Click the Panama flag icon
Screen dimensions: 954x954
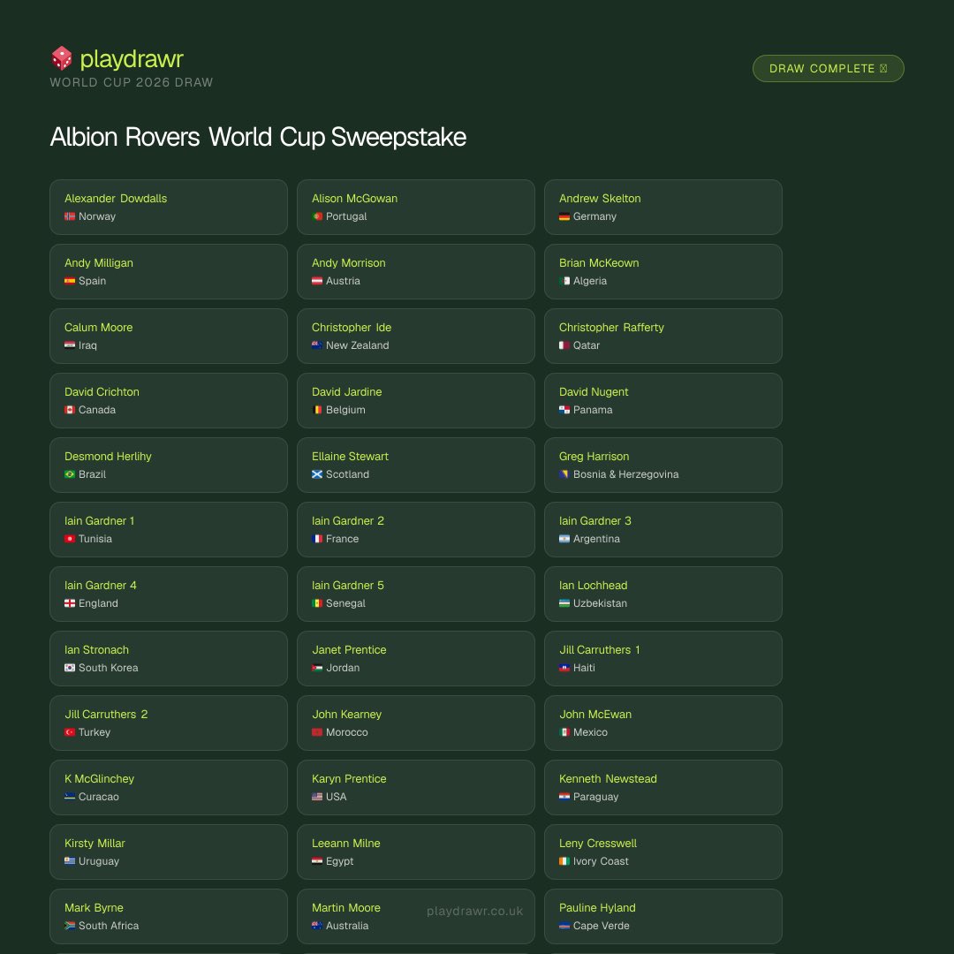tap(564, 410)
